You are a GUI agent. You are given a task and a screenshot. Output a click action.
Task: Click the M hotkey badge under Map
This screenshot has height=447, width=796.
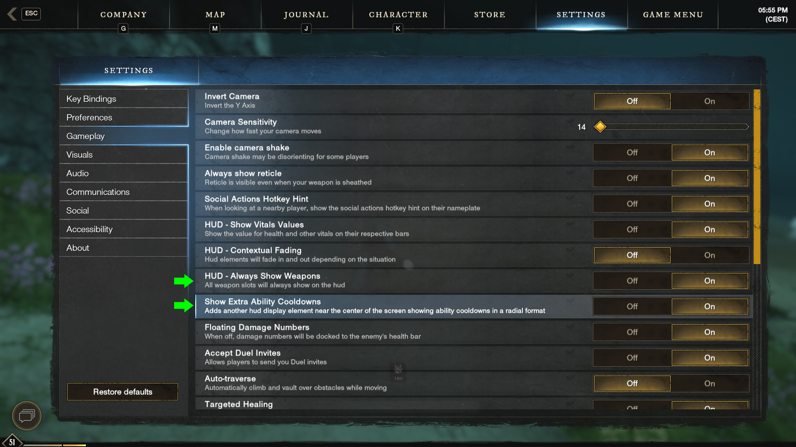[215, 29]
